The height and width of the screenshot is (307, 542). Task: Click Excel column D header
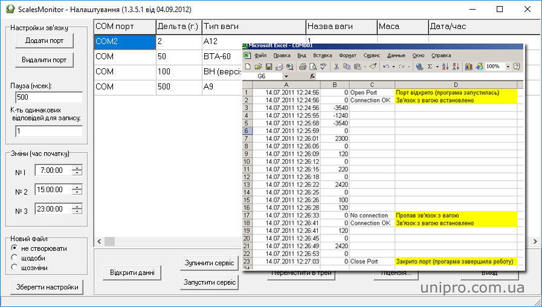456,85
